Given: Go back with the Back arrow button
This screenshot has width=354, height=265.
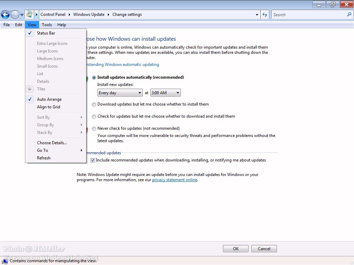Looking at the screenshot, I should [x=5, y=14].
